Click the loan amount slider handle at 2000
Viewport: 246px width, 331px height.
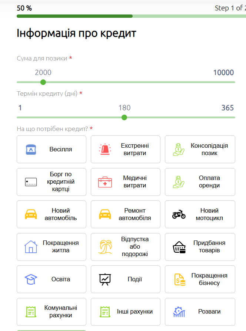click(x=43, y=82)
